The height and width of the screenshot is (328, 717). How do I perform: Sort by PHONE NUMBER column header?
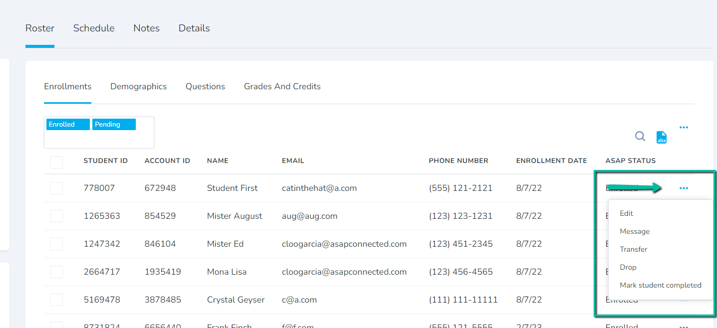(458, 161)
